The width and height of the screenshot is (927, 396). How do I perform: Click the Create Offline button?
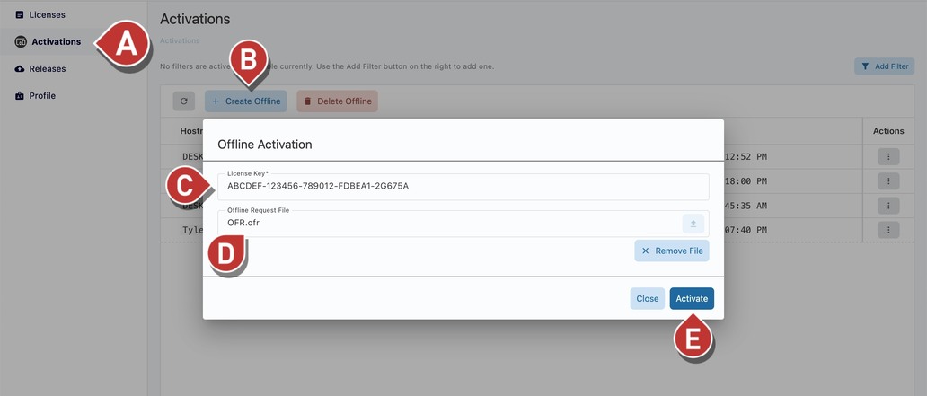pos(246,101)
